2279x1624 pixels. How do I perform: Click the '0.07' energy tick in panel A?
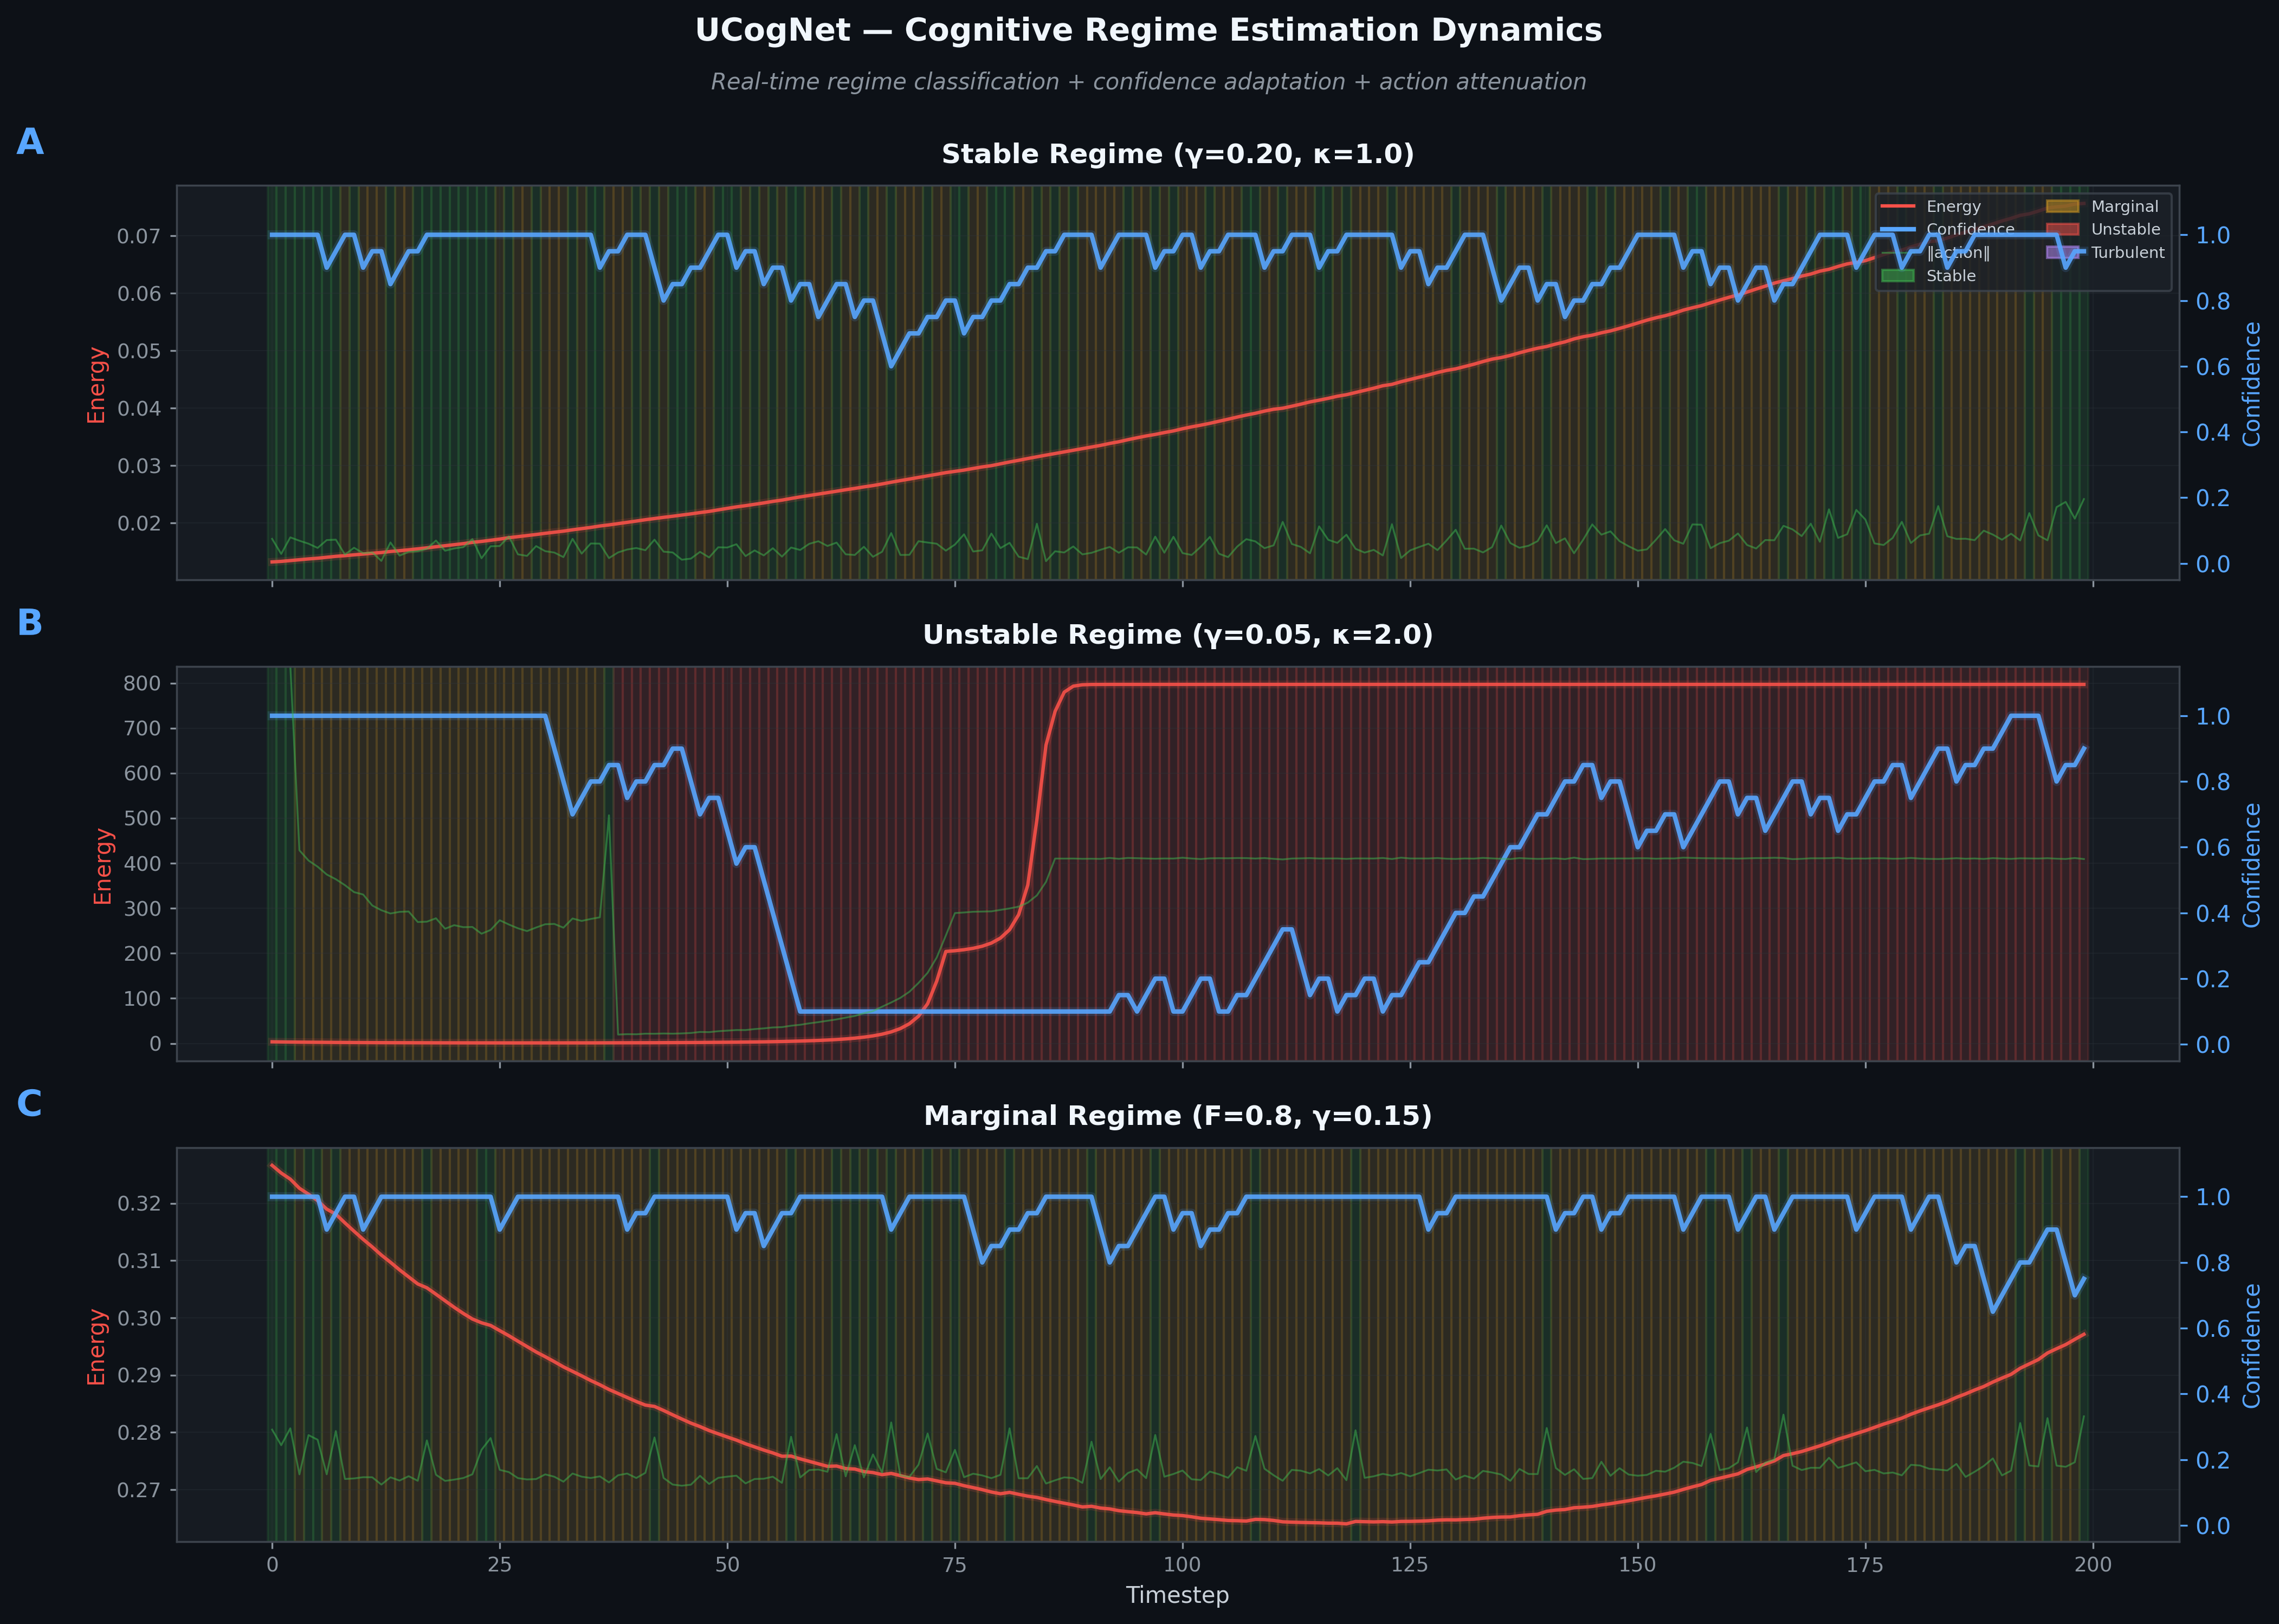(139, 236)
